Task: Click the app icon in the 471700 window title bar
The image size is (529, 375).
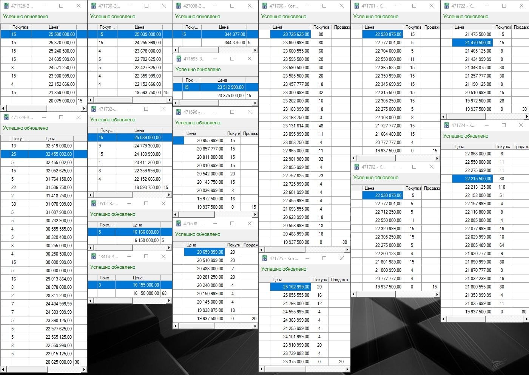Action: pos(264,6)
